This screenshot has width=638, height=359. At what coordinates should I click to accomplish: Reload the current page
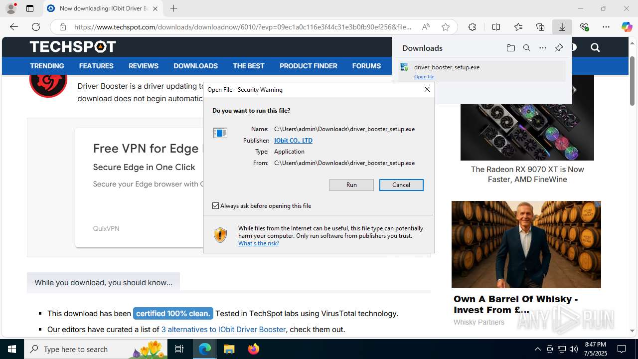[x=36, y=27]
